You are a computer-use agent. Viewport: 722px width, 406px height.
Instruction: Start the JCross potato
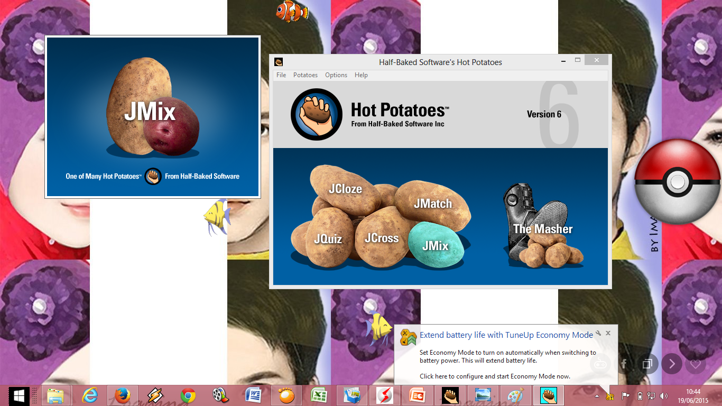pos(382,238)
